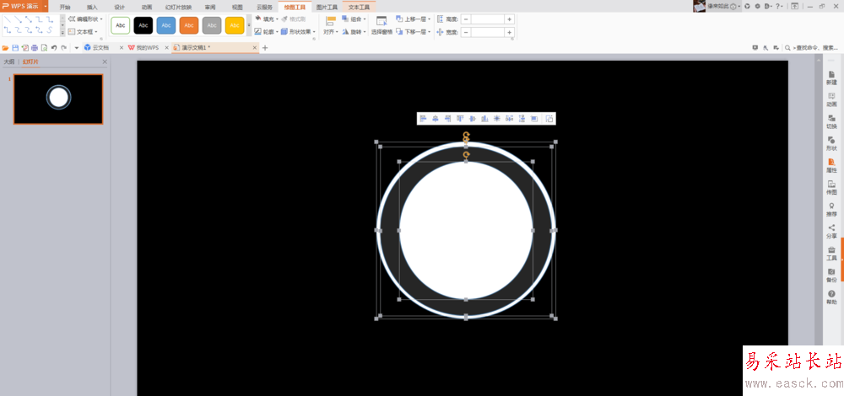Open the 工具 sidebar panel
The height and width of the screenshot is (396, 844).
(831, 254)
